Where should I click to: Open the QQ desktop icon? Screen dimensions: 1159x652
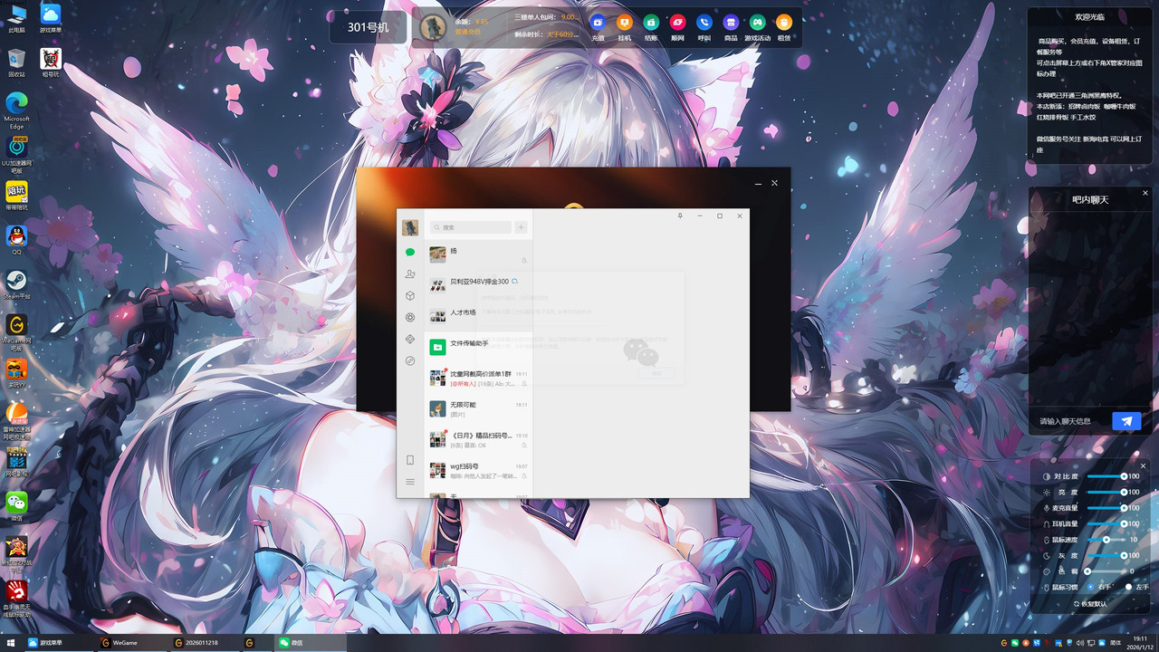(16, 240)
